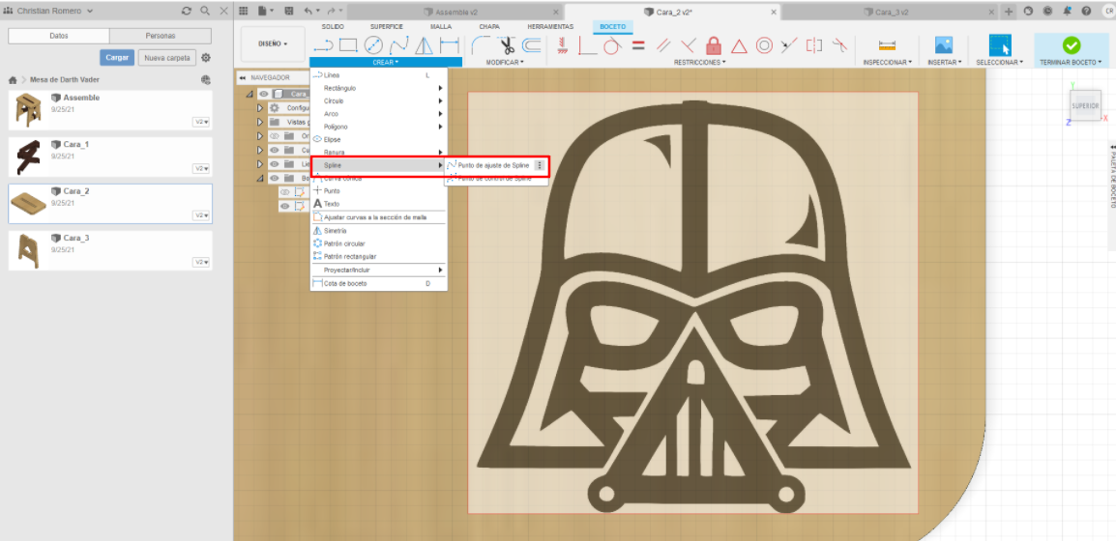1116x541 pixels.
Task: Toggle visibility of the Origin folder
Action: click(274, 136)
